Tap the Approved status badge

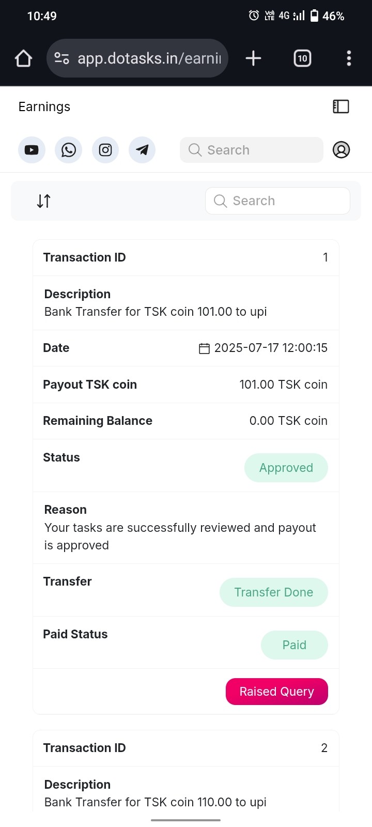pyautogui.click(x=286, y=468)
